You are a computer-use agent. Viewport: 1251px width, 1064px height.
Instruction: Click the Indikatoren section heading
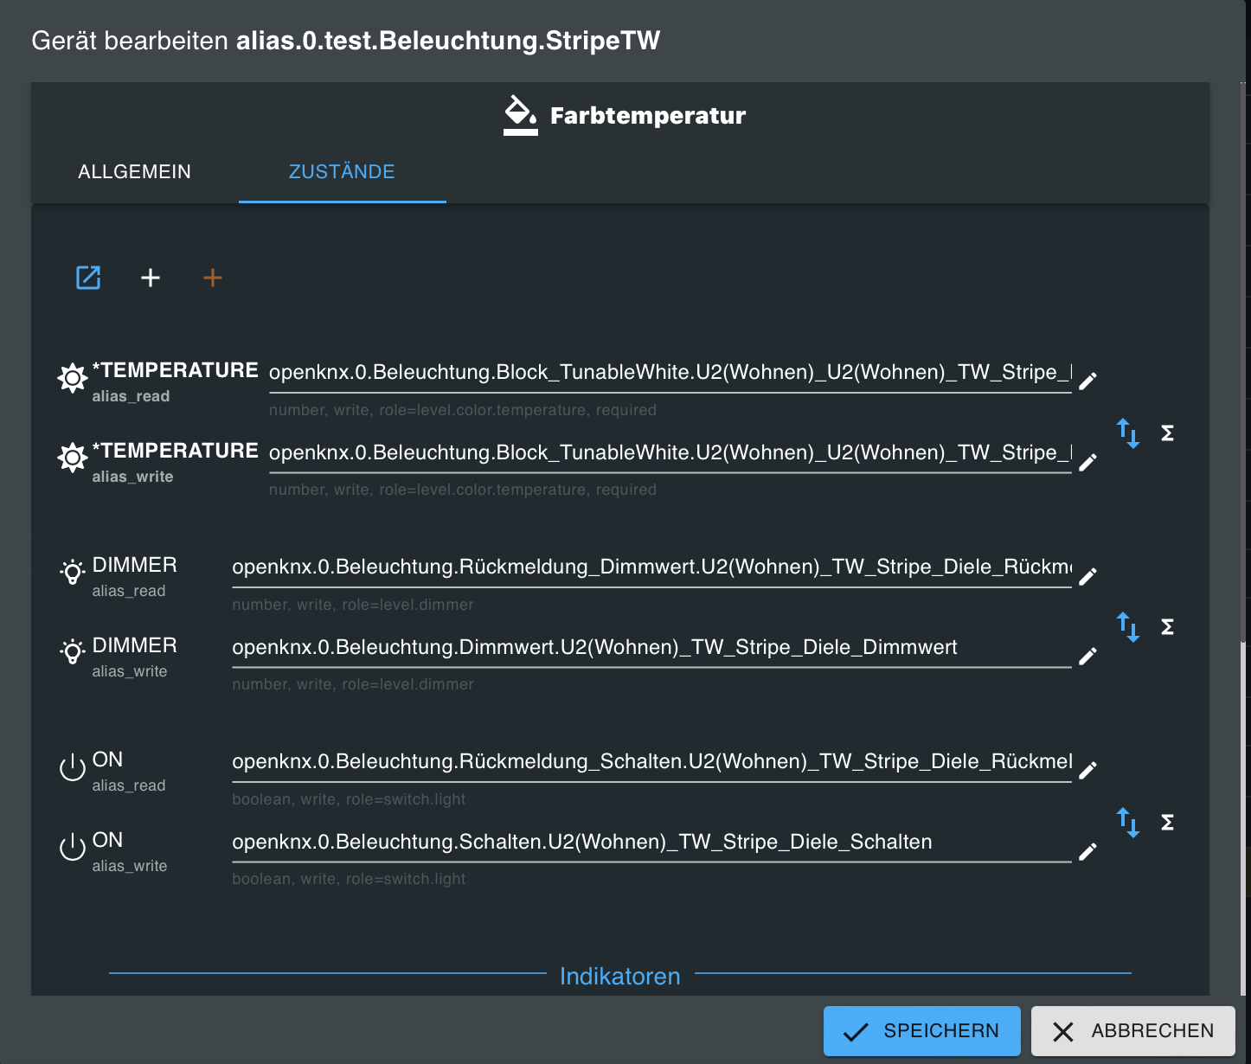coord(620,976)
